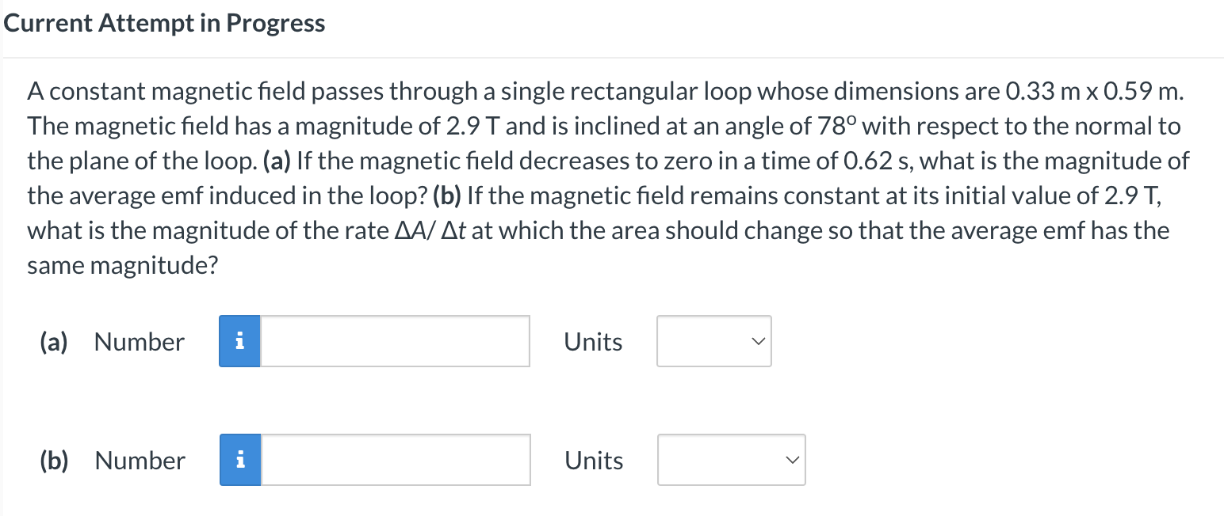Click the Units label in part (a)
The image size is (1224, 516).
(x=592, y=341)
